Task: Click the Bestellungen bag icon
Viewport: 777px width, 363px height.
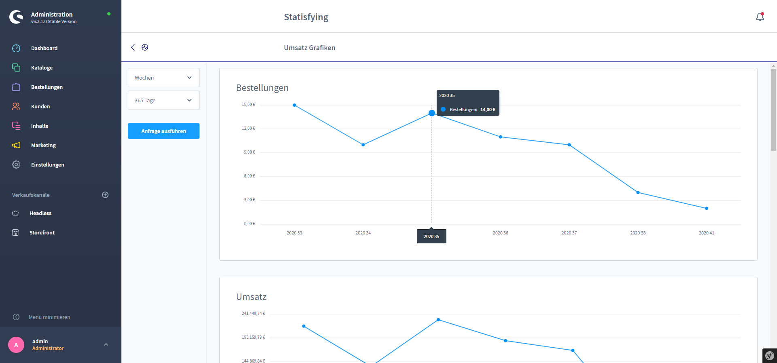Action: (16, 87)
